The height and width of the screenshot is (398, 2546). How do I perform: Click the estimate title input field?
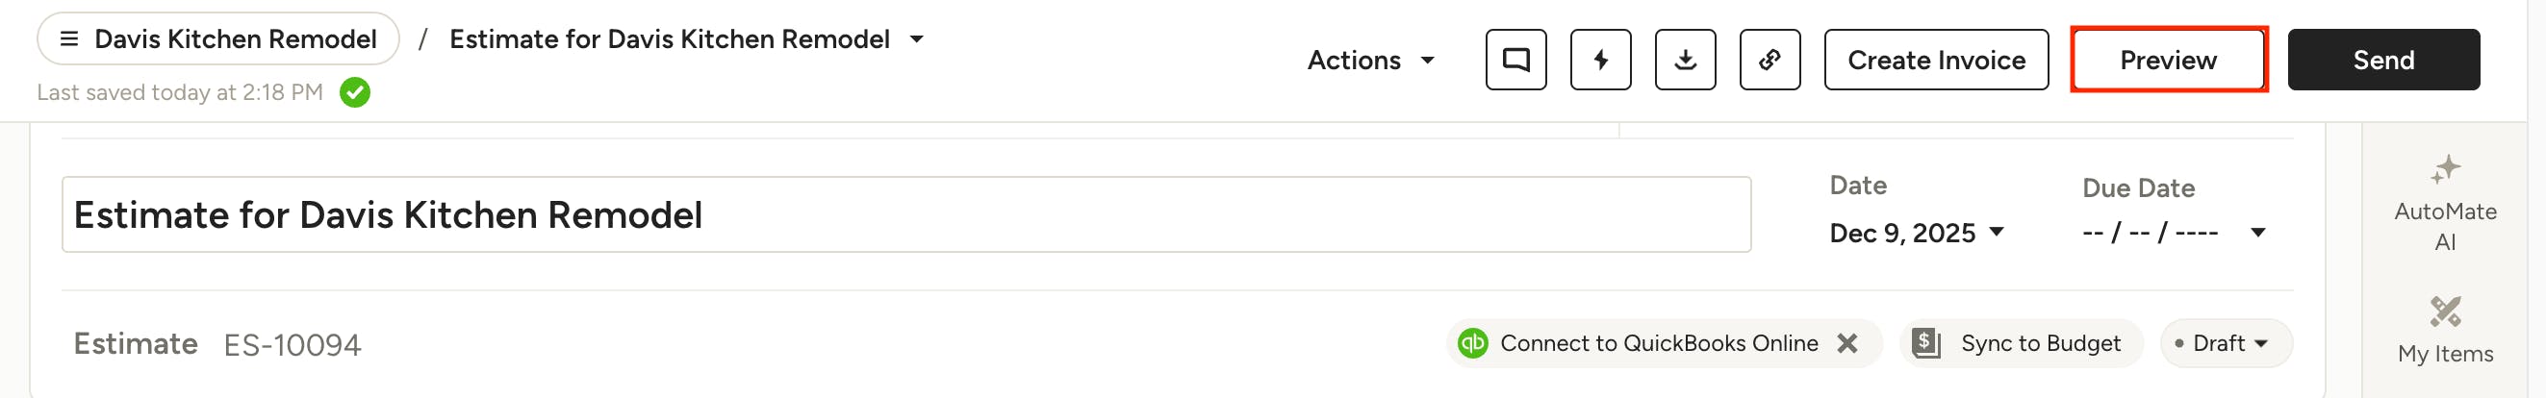pyautogui.click(x=905, y=215)
